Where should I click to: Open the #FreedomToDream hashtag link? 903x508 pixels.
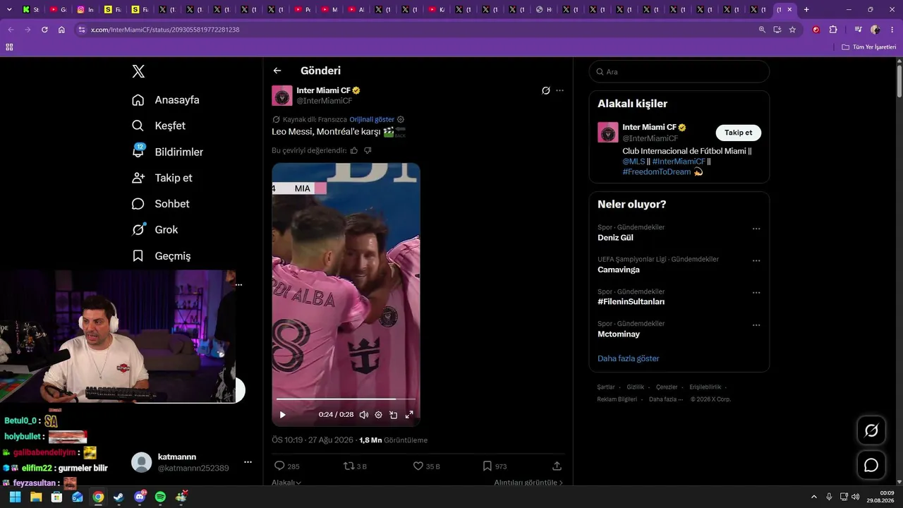click(x=657, y=171)
